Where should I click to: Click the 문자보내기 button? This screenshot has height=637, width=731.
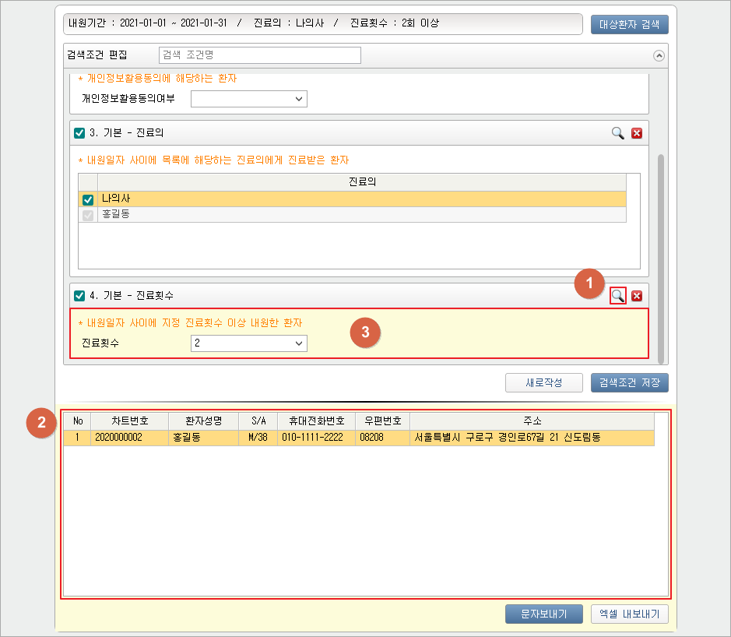(x=543, y=614)
